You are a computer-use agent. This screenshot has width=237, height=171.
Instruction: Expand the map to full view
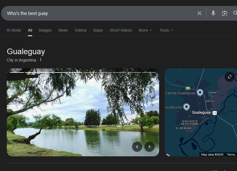(x=229, y=77)
